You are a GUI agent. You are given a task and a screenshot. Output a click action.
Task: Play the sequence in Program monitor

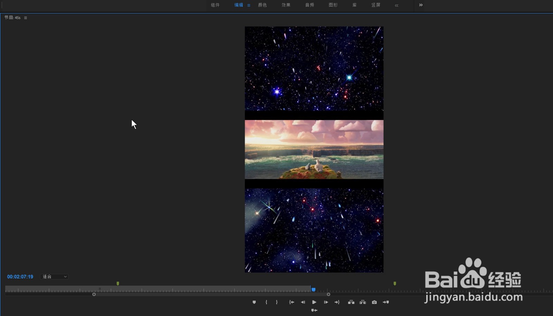pos(314,302)
